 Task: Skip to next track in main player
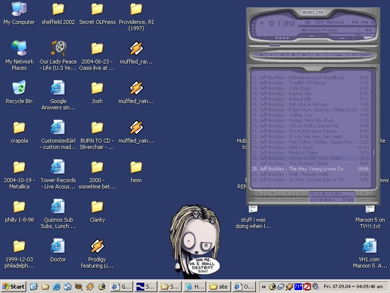pyautogui.click(x=304, y=55)
